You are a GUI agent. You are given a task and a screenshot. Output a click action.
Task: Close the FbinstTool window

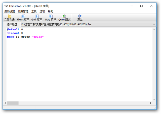151,6
